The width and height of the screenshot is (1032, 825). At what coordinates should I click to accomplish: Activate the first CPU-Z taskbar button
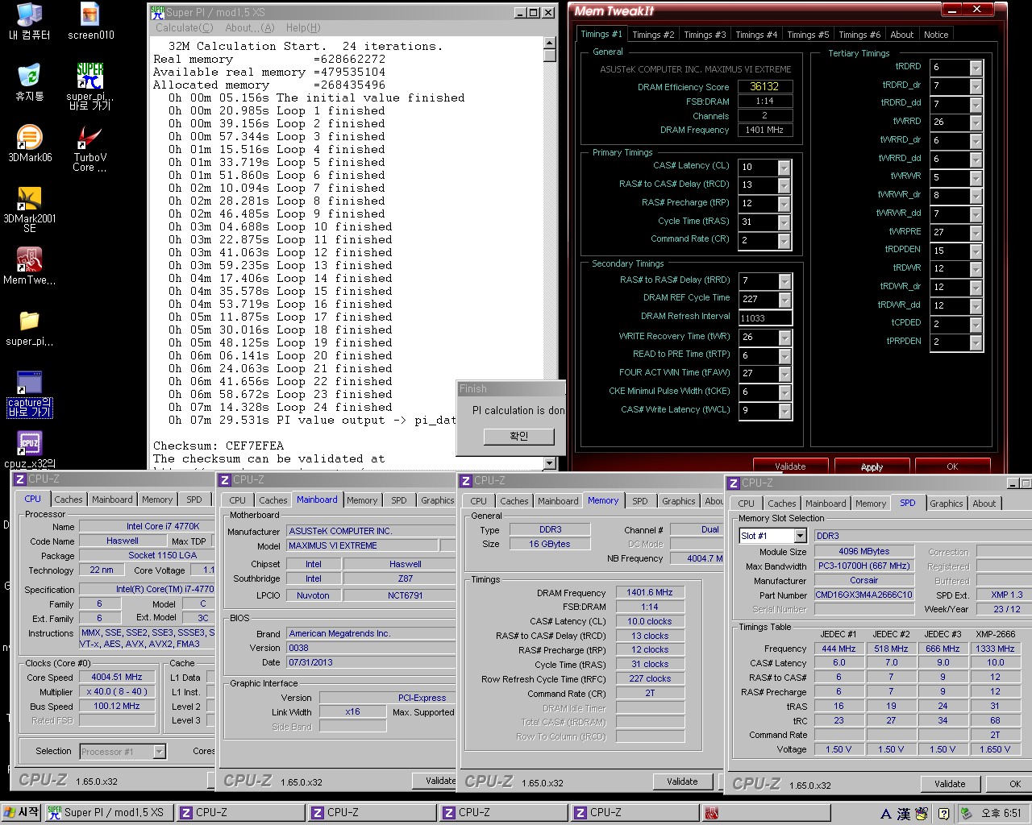[x=240, y=812]
